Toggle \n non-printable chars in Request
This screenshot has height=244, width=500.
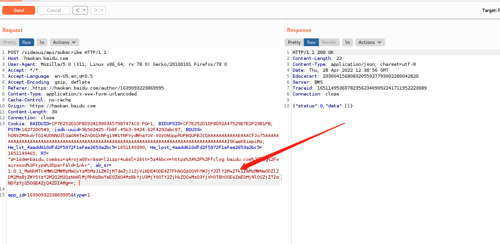(x=42, y=42)
